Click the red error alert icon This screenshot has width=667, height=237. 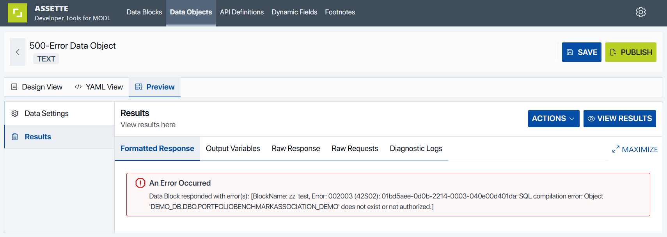click(x=140, y=183)
